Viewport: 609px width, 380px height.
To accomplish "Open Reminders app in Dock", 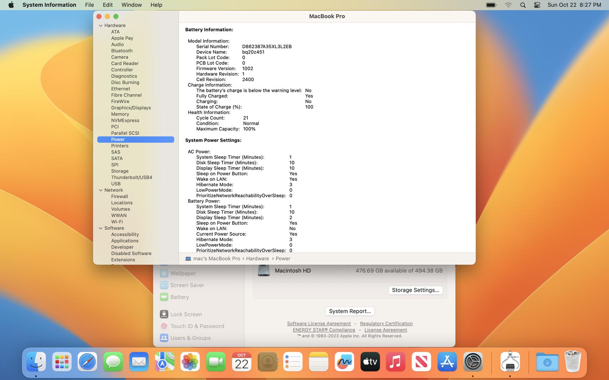I will pos(293,362).
